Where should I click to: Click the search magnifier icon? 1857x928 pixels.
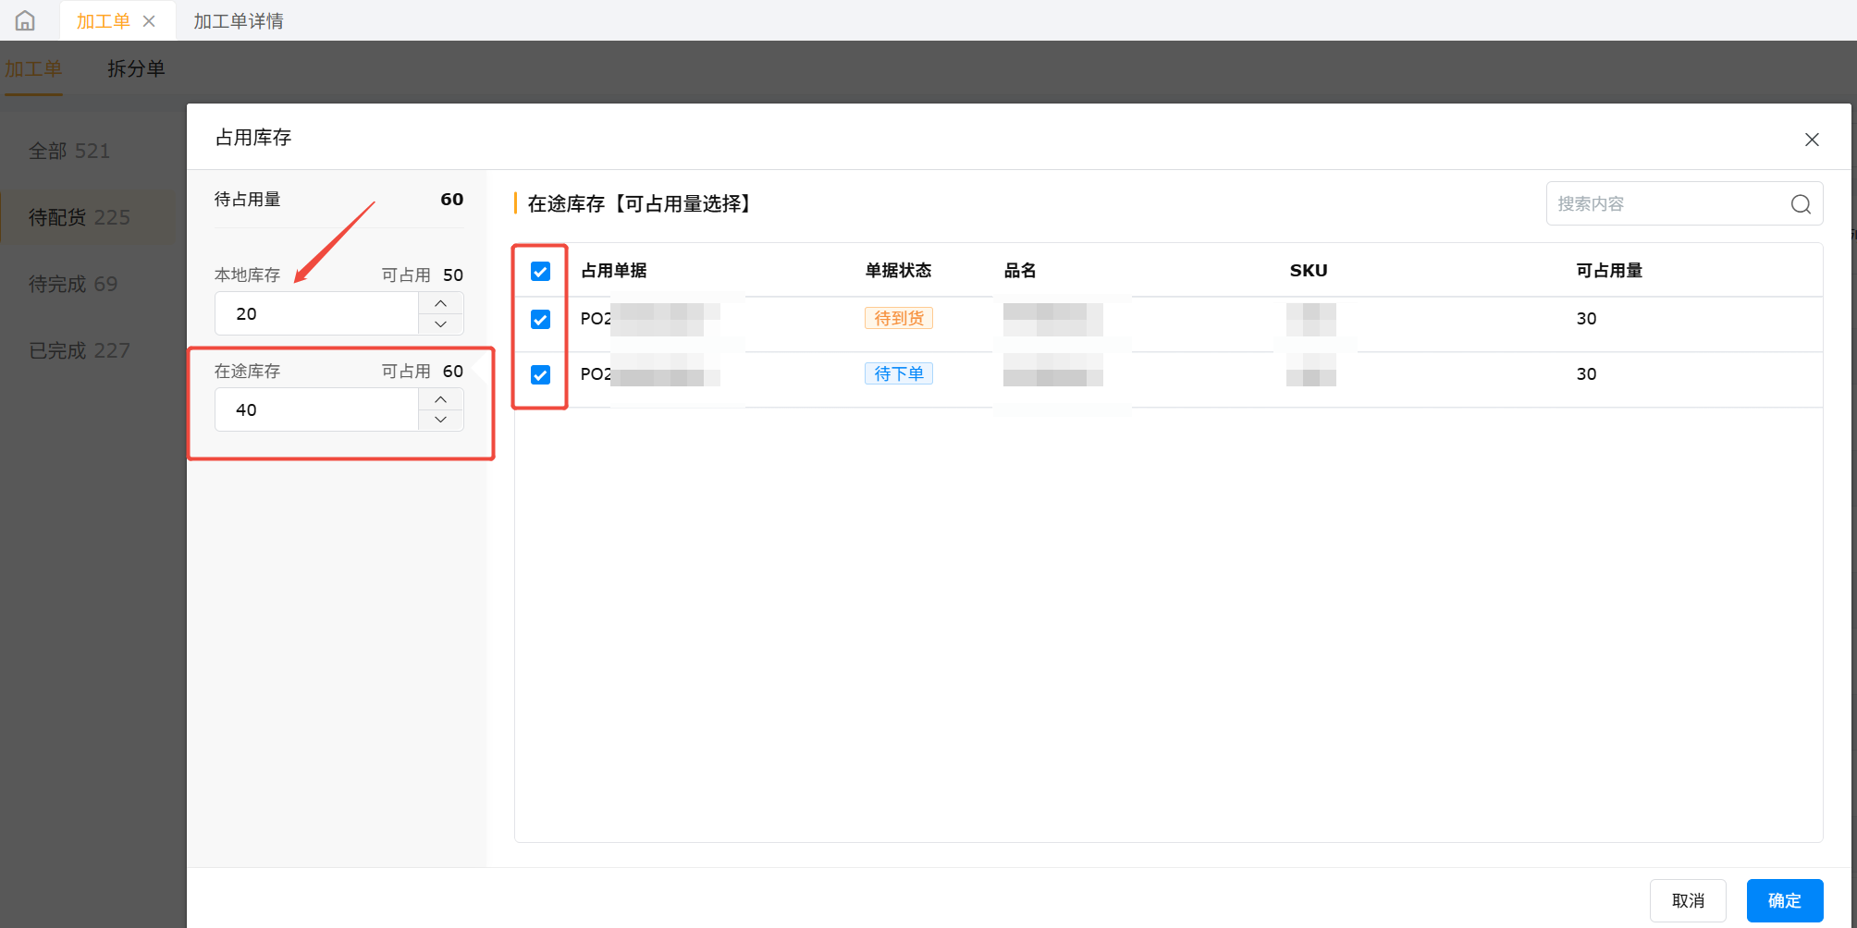point(1801,204)
